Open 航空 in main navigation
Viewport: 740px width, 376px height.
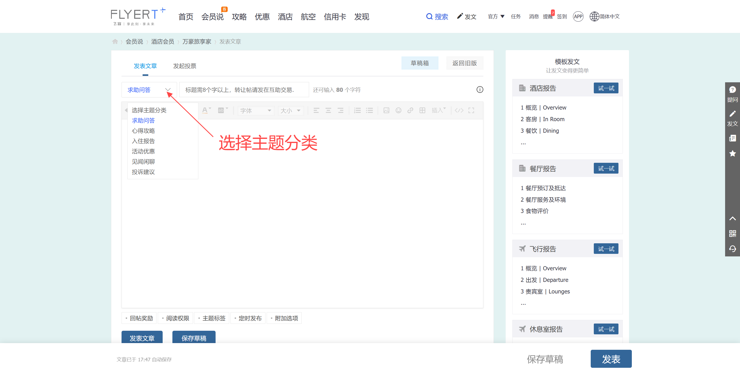point(308,17)
